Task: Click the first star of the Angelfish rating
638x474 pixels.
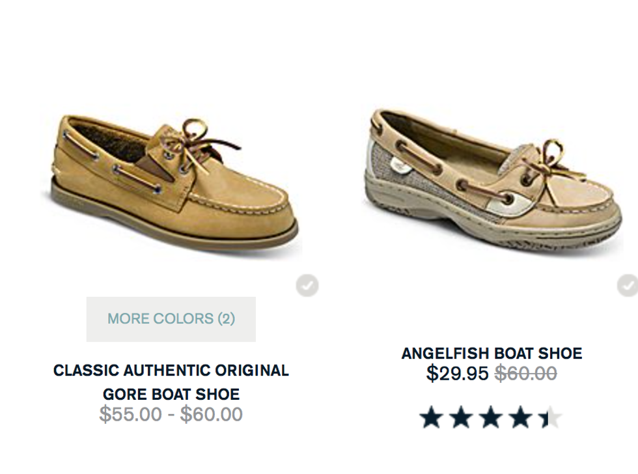Action: pos(432,418)
